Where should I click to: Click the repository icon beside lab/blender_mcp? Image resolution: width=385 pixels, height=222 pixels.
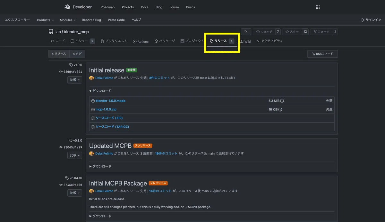51,32
